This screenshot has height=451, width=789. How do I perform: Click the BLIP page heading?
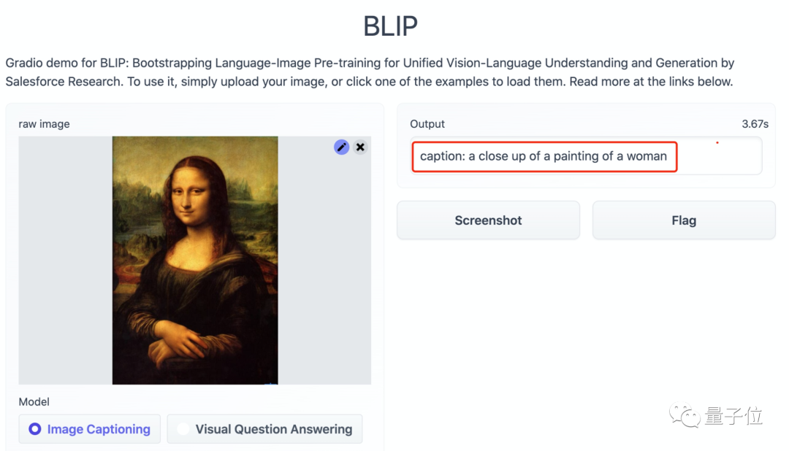point(390,26)
